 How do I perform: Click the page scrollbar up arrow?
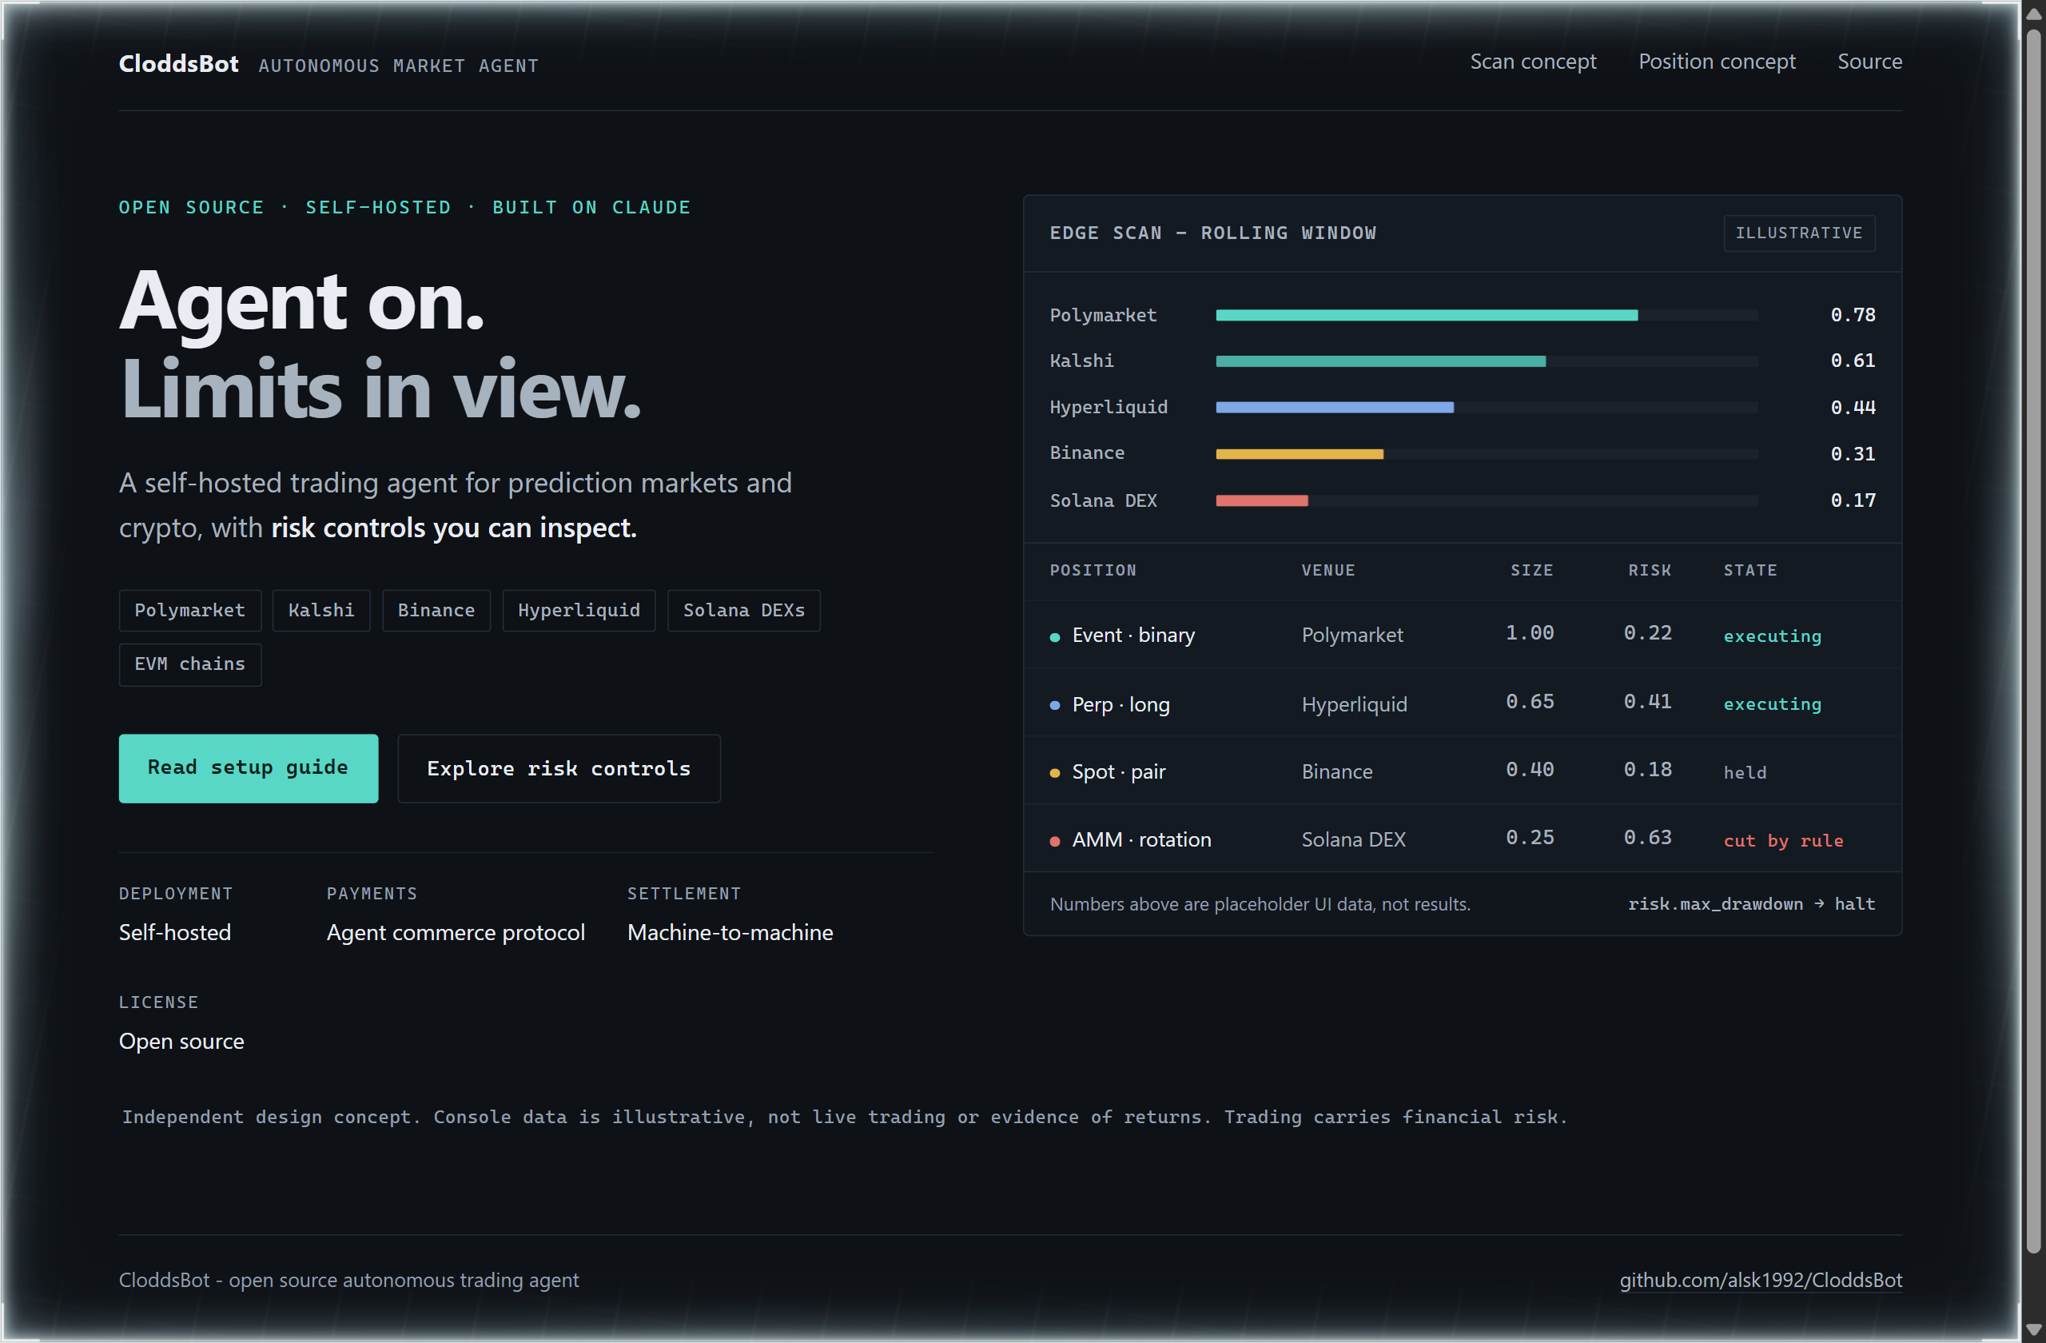pos(2033,14)
